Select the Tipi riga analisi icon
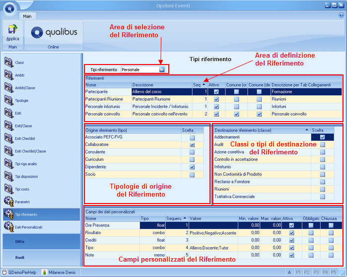347x277 pixels. (x=8, y=164)
